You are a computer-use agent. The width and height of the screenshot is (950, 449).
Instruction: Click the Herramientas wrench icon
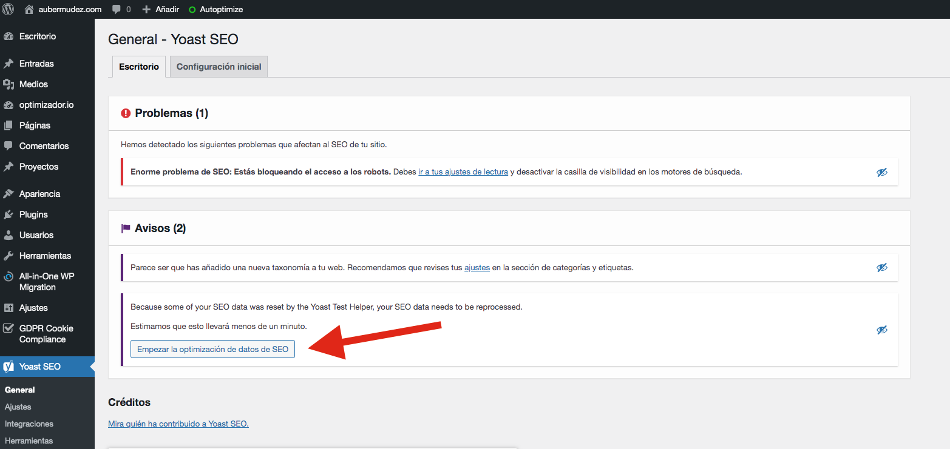tap(8, 256)
